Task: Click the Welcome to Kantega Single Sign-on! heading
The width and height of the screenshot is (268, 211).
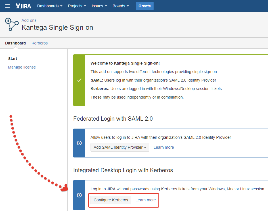Action: click(x=125, y=63)
